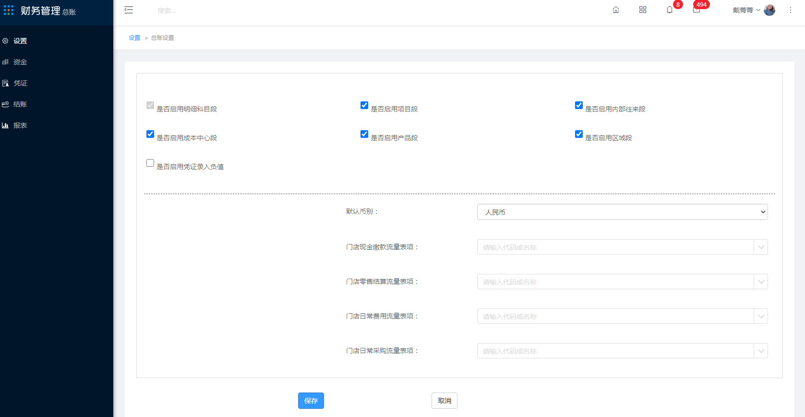Click the 资金 sidebar icon
Viewport: 805px width, 417px height.
[5, 62]
